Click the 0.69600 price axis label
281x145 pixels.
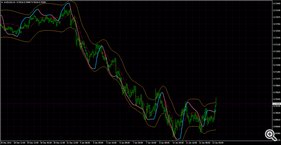(x=277, y=126)
